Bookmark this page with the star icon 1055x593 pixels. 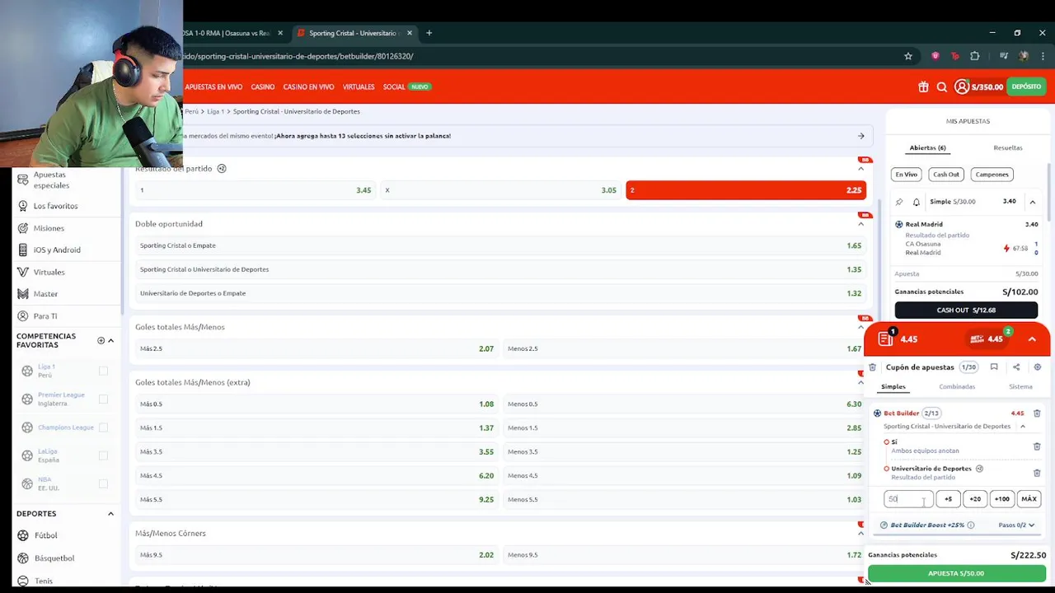point(908,56)
